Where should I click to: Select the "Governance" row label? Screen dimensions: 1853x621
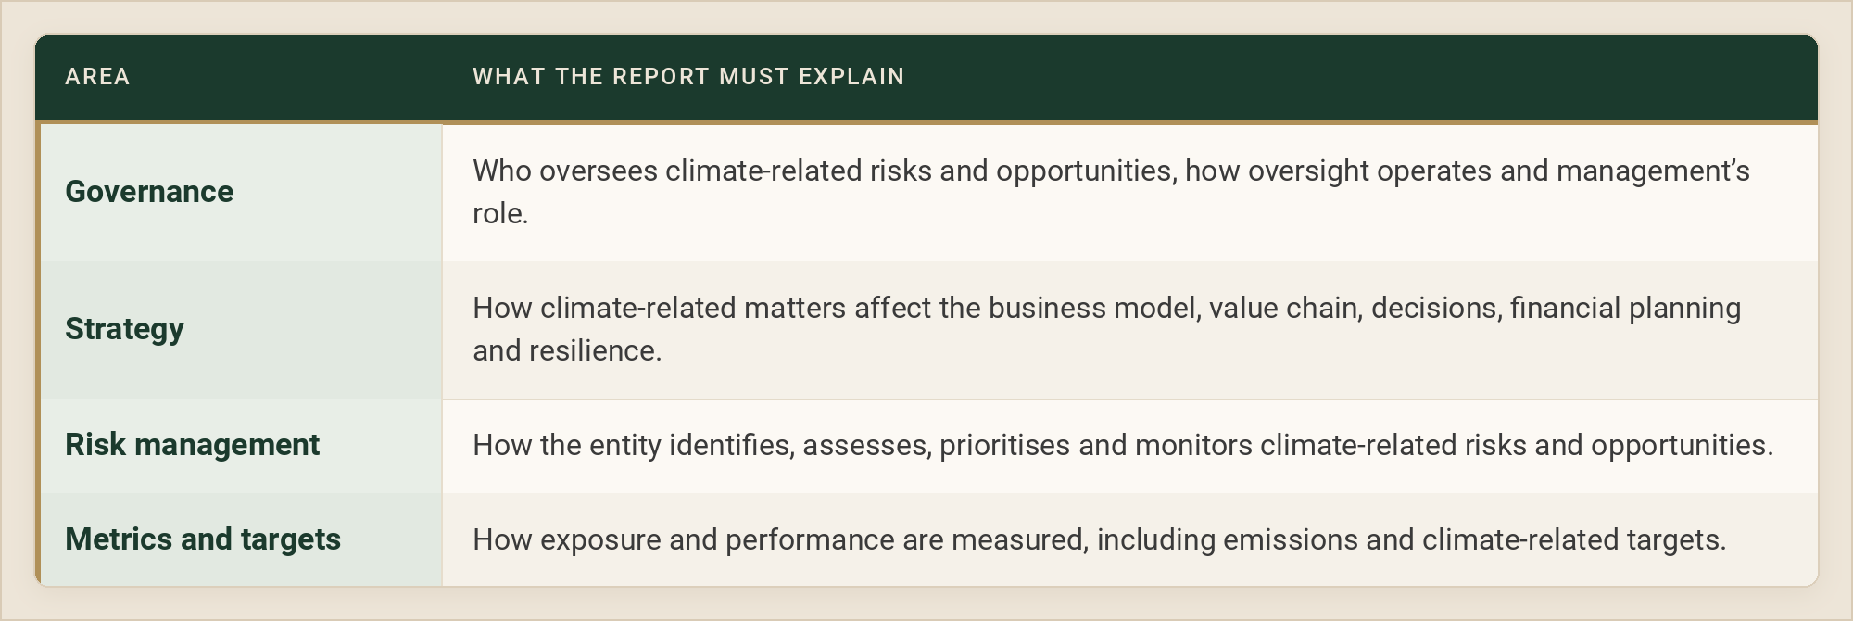149,192
